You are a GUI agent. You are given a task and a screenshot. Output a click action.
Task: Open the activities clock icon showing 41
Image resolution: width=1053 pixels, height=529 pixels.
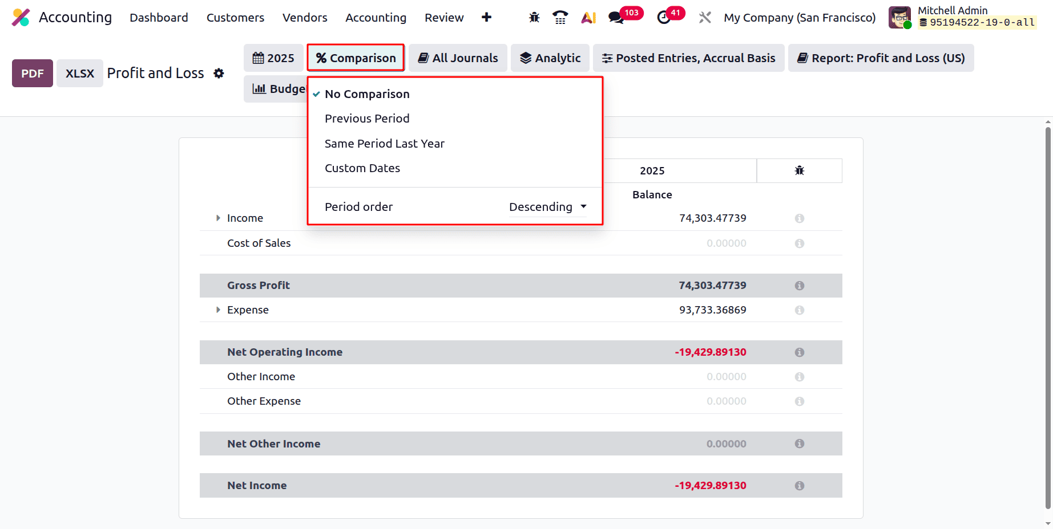pos(664,17)
